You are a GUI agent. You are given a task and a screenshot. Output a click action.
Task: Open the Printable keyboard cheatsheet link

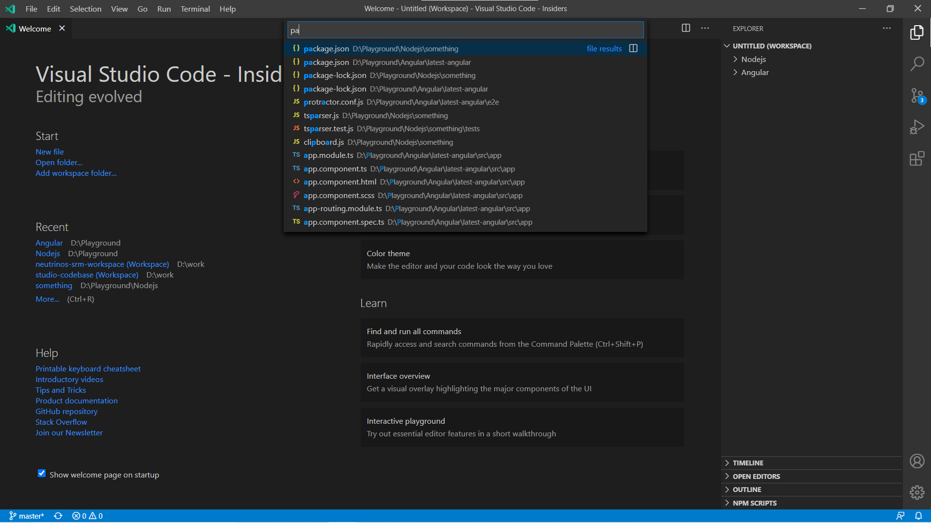88,369
